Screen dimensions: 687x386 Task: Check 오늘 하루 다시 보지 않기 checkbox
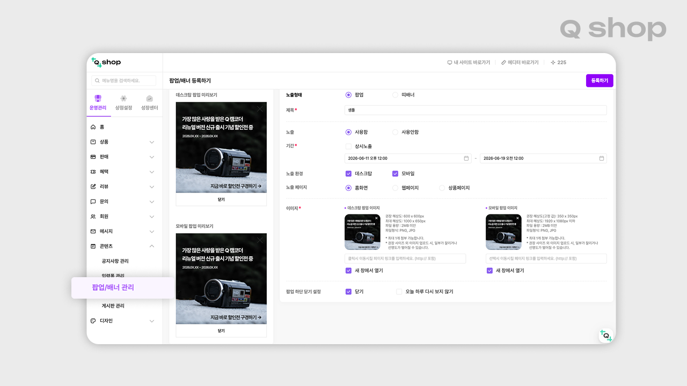(x=399, y=292)
